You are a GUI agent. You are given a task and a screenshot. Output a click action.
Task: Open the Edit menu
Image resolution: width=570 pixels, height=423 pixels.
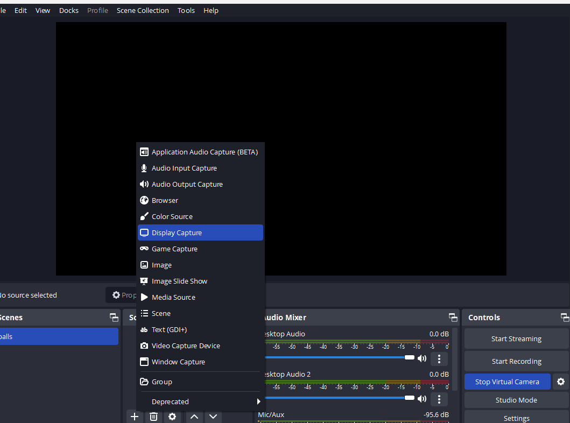(x=20, y=11)
